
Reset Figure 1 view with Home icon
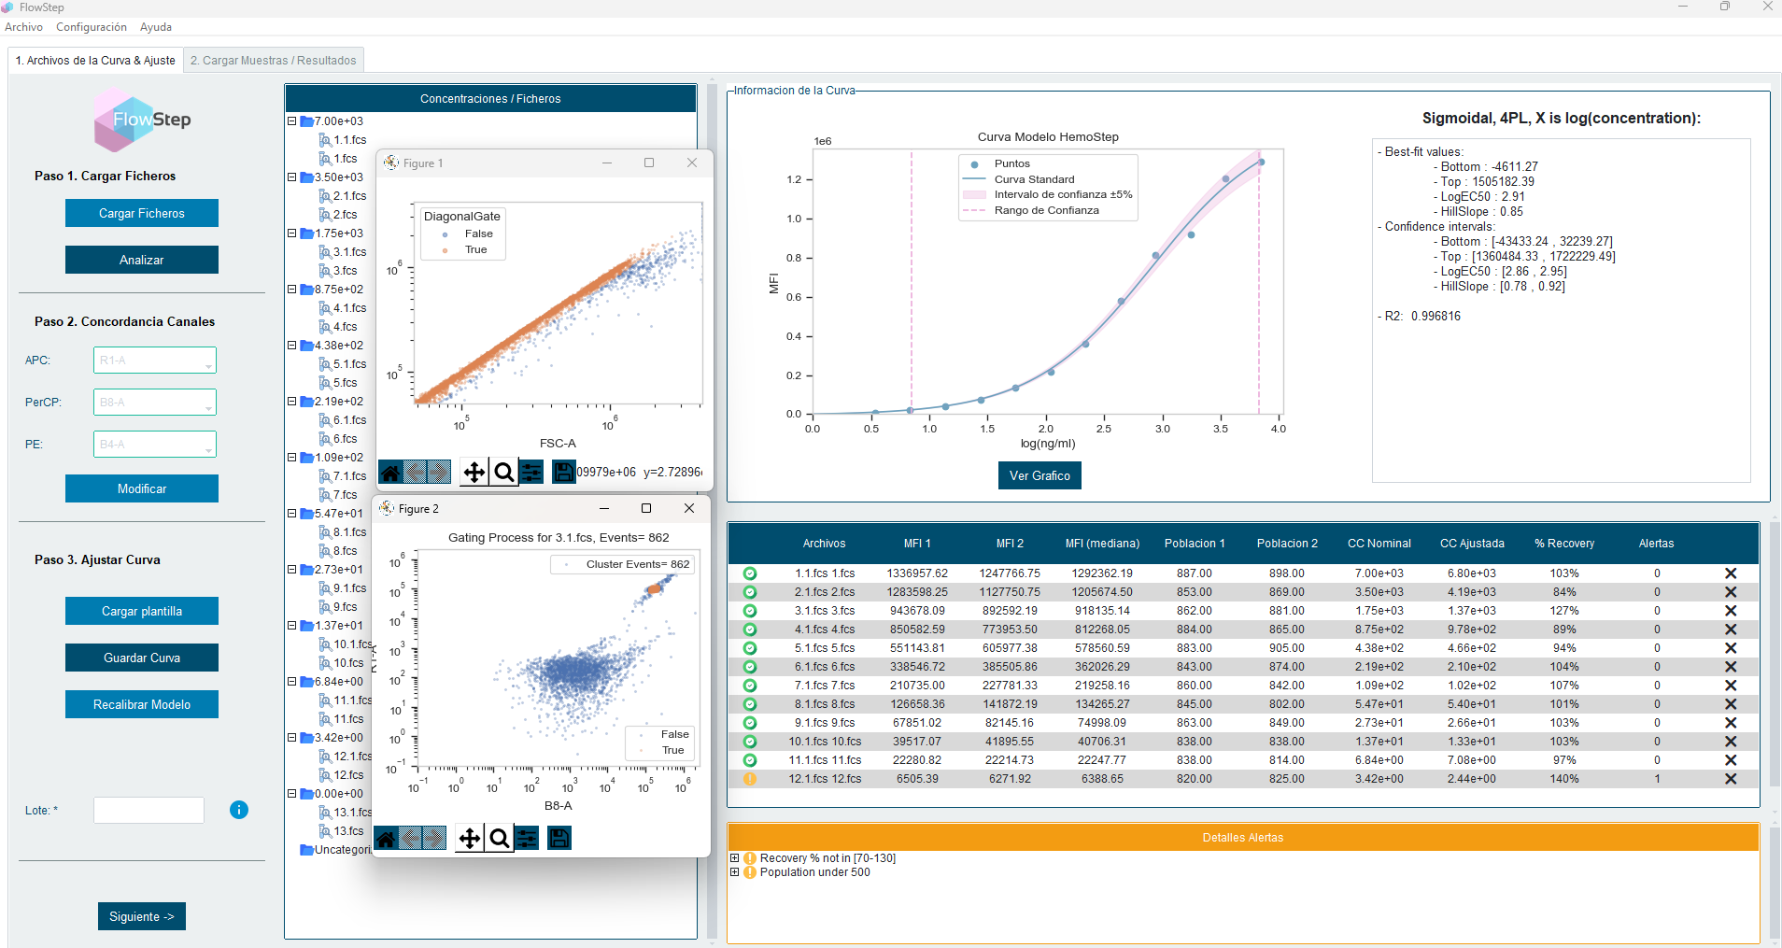pyautogui.click(x=390, y=473)
